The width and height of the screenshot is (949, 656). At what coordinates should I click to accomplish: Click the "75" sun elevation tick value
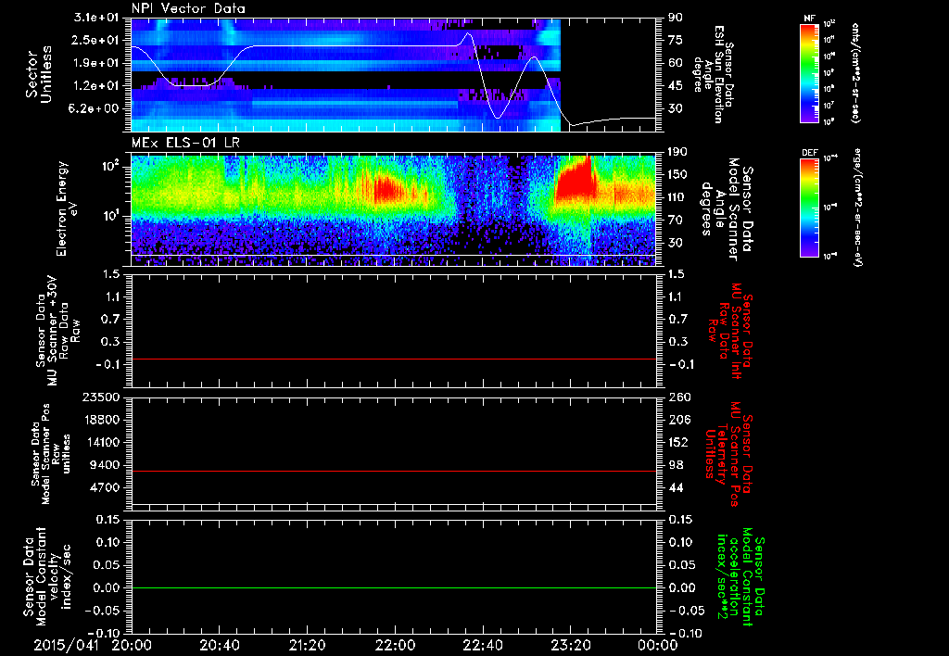coord(676,40)
